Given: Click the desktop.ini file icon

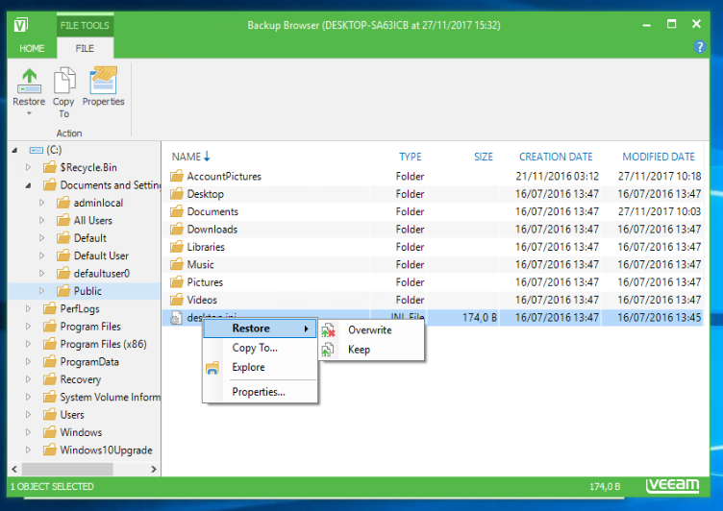Looking at the screenshot, I should point(176,318).
